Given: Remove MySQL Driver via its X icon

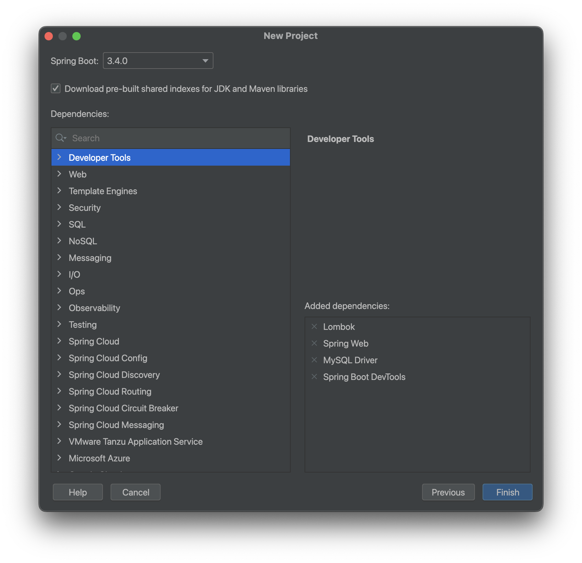Looking at the screenshot, I should pyautogui.click(x=314, y=360).
